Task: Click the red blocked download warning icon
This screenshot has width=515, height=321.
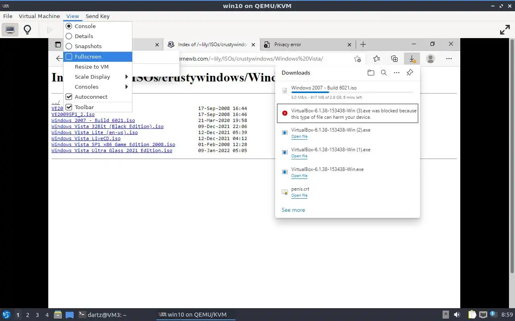Action: tap(285, 114)
